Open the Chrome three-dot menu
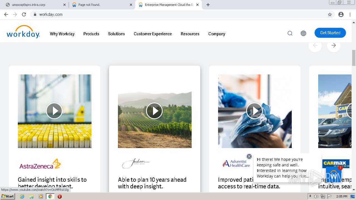The width and height of the screenshot is (356, 200). coord(350,14)
